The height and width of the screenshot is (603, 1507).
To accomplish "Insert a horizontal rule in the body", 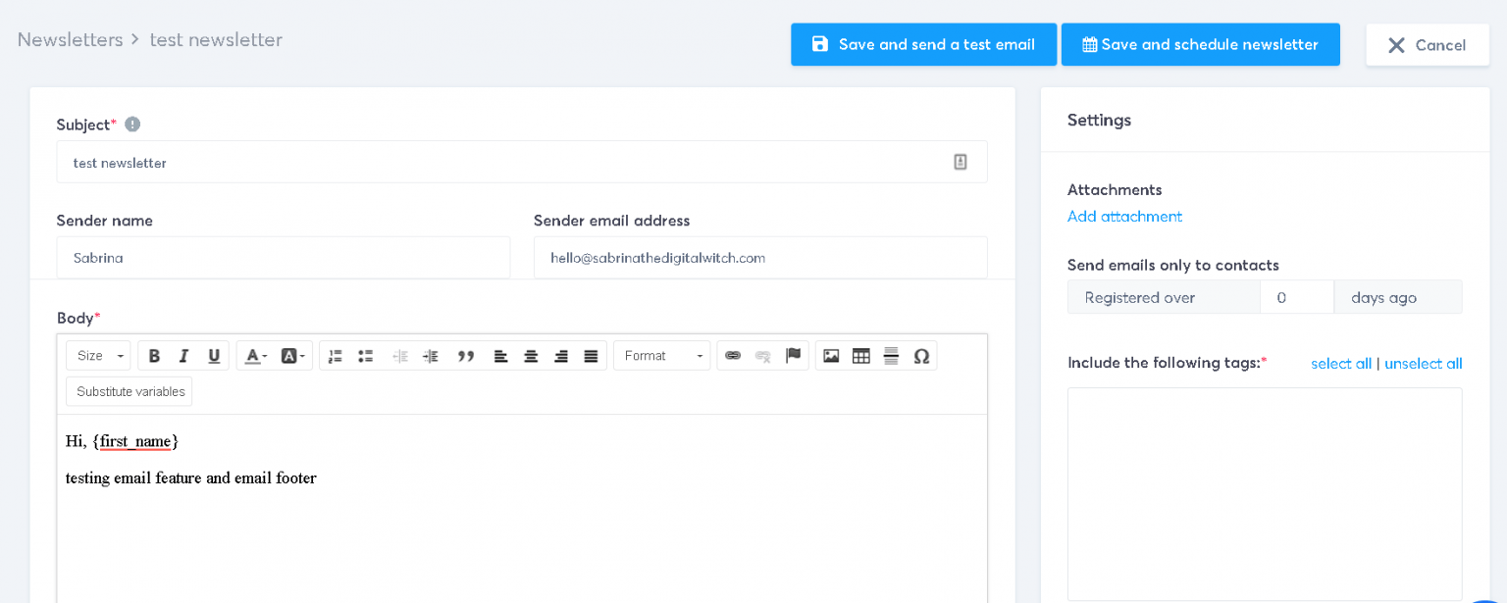I will 891,355.
